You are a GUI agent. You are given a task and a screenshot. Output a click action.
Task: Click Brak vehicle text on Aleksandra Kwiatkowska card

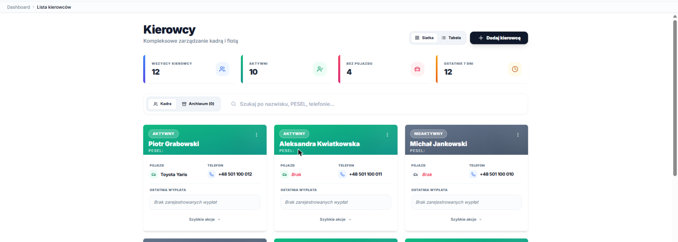[296, 175]
